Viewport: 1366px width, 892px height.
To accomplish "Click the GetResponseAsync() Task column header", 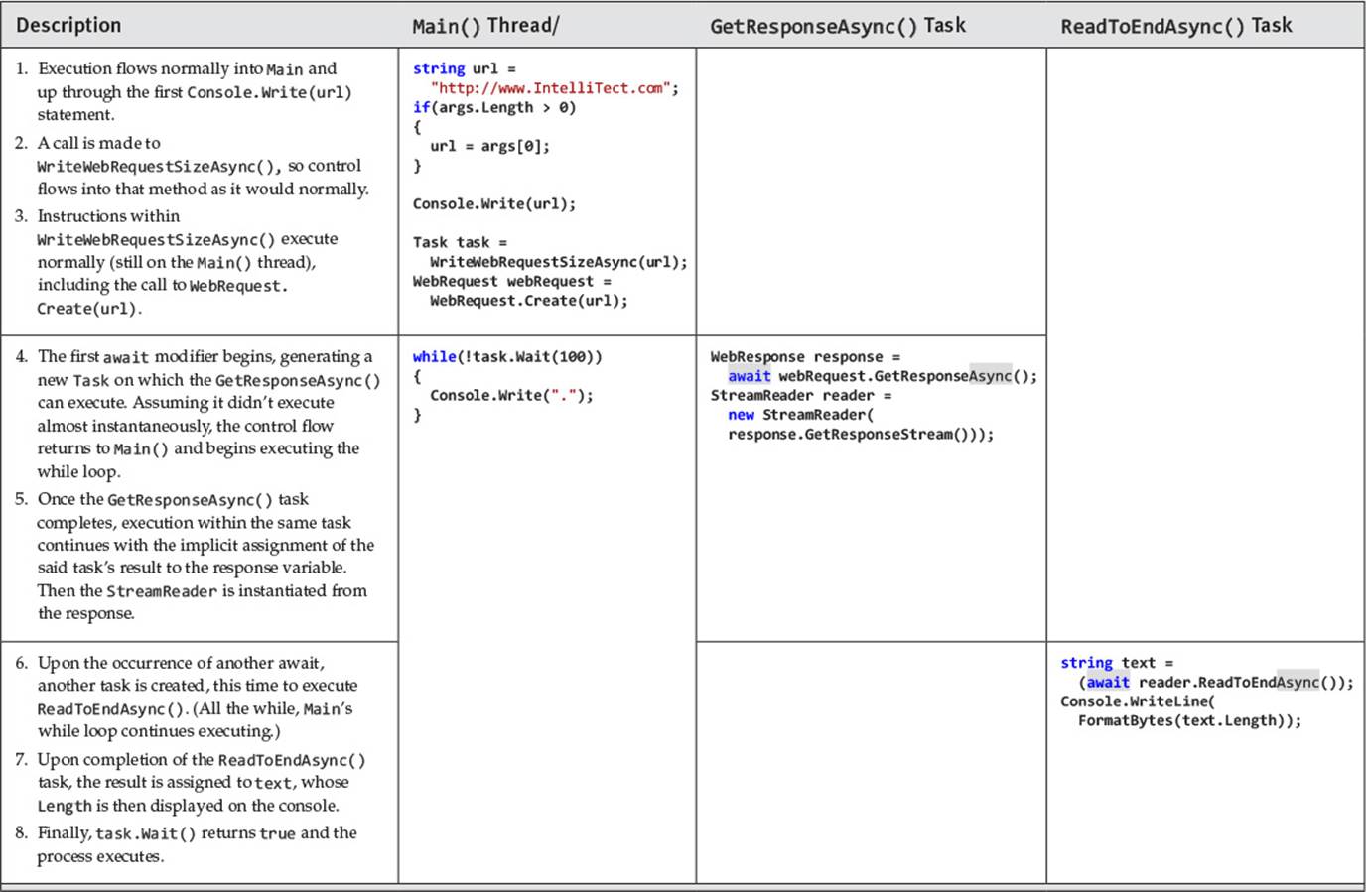I will (x=837, y=26).
